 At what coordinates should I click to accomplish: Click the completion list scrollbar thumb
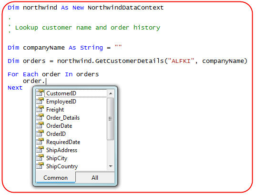click(111, 119)
